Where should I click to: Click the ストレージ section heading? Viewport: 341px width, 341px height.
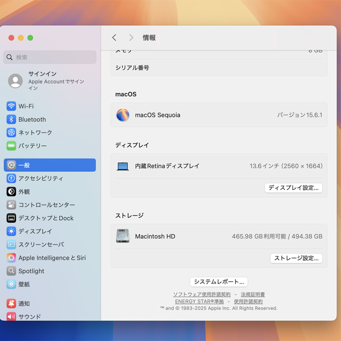[x=129, y=215]
